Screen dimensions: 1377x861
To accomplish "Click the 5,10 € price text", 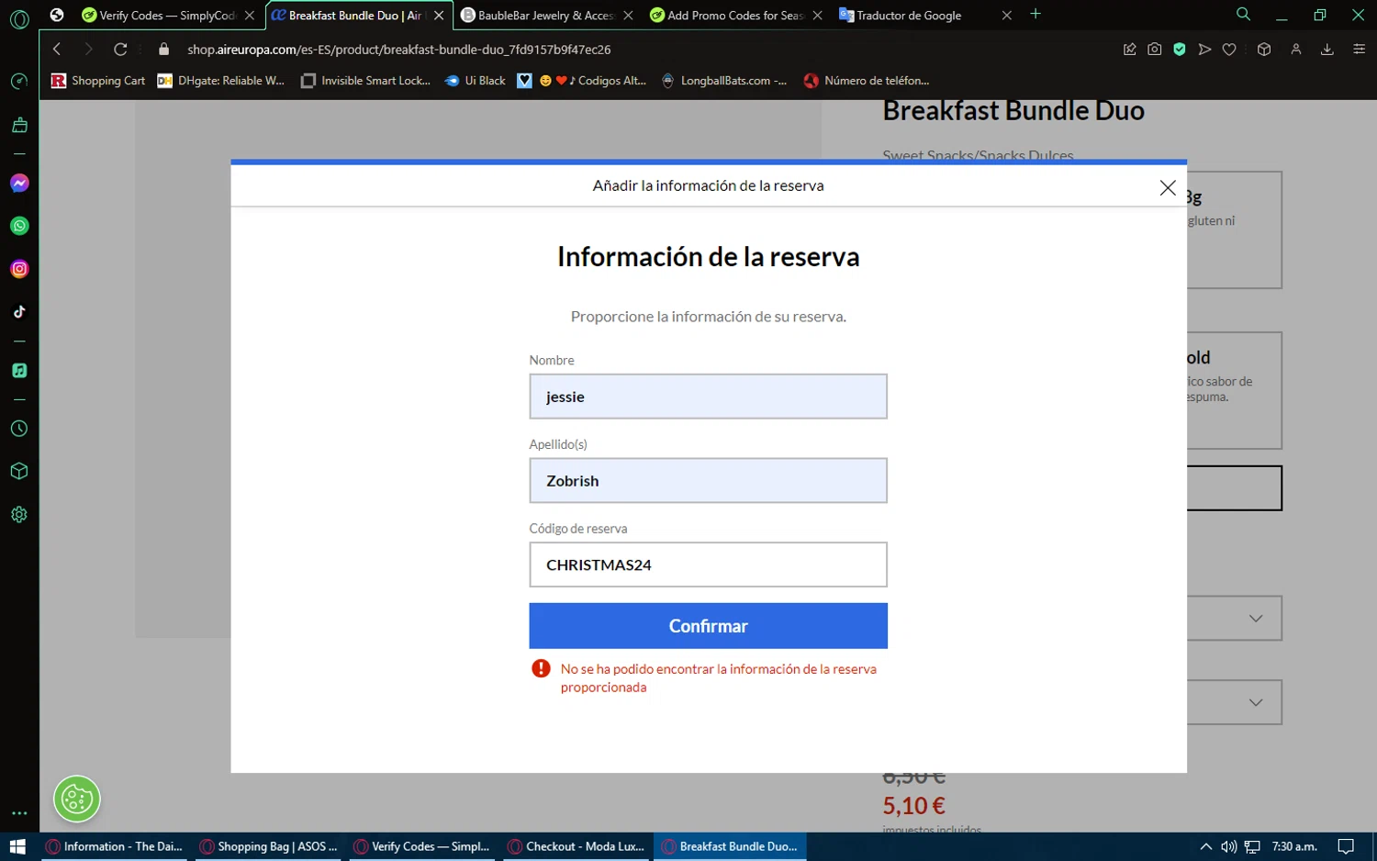I will click(x=913, y=806).
